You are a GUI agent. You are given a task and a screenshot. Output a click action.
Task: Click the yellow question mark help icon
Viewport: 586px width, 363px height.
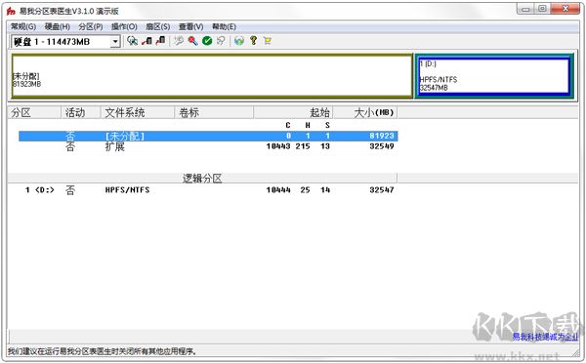click(x=253, y=40)
